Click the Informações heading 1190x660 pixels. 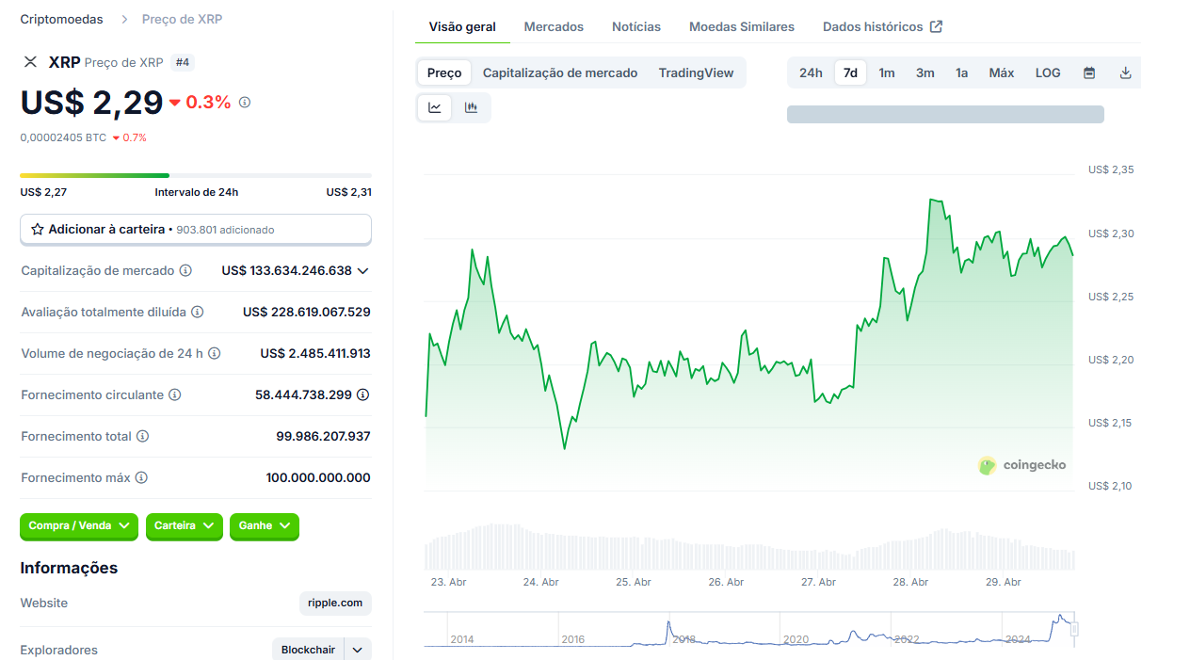(x=69, y=568)
